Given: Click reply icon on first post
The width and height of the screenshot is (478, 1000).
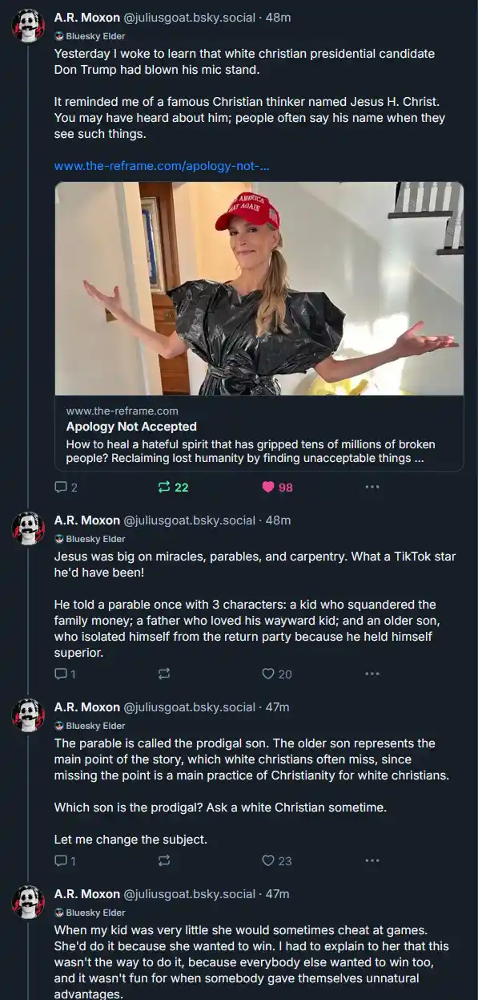Looking at the screenshot, I should [x=66, y=487].
